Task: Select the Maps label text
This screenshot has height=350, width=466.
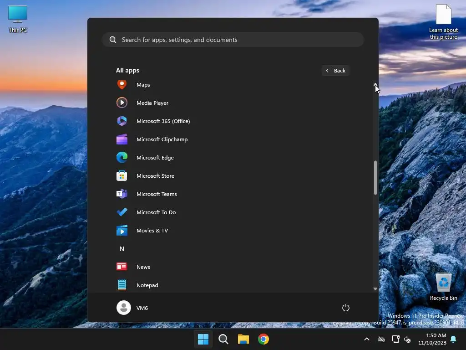Action: click(143, 85)
